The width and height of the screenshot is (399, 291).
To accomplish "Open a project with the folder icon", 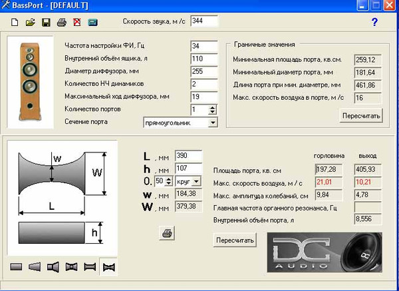I will coord(31,22).
